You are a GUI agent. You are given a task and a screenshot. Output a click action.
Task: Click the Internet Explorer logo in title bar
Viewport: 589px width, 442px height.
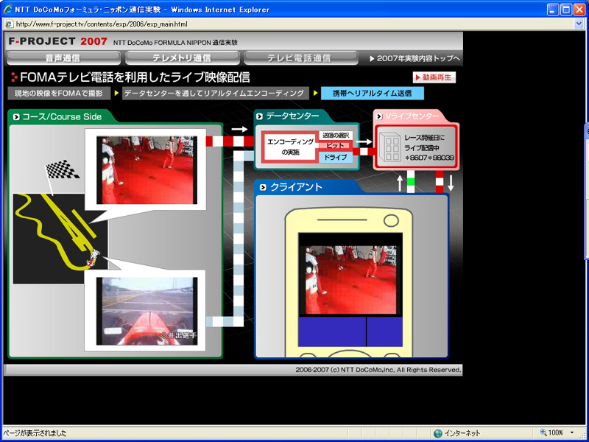coord(8,9)
